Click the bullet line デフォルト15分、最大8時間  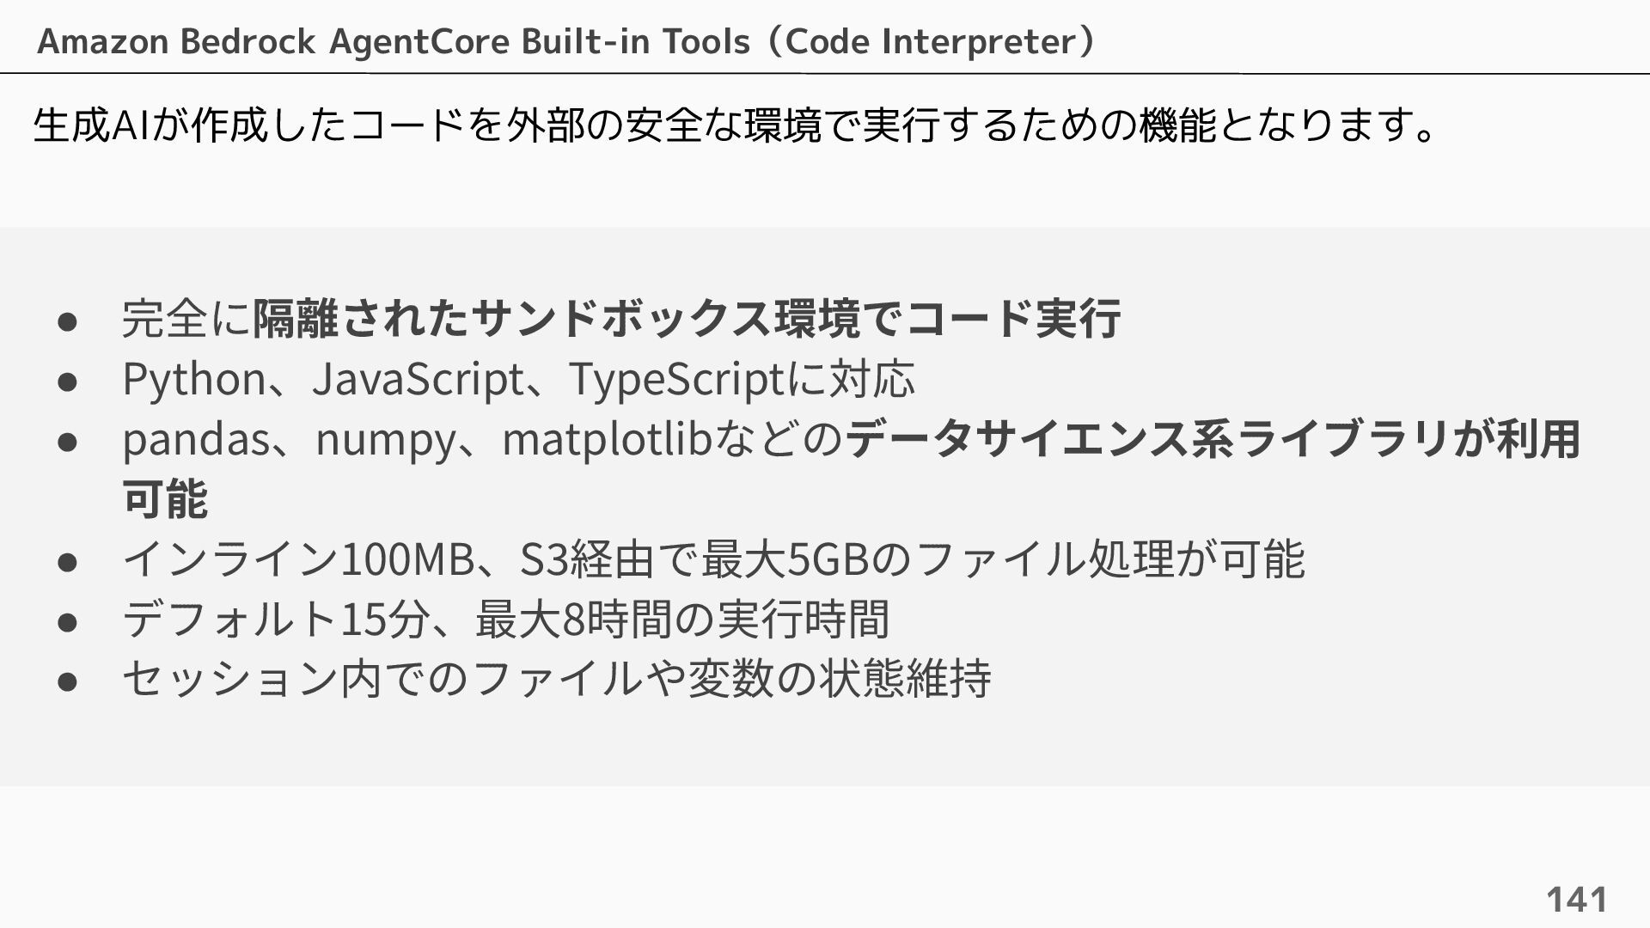coord(505,619)
